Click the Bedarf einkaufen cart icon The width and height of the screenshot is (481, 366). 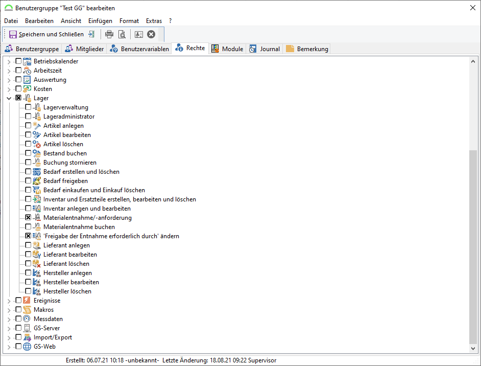(37, 190)
